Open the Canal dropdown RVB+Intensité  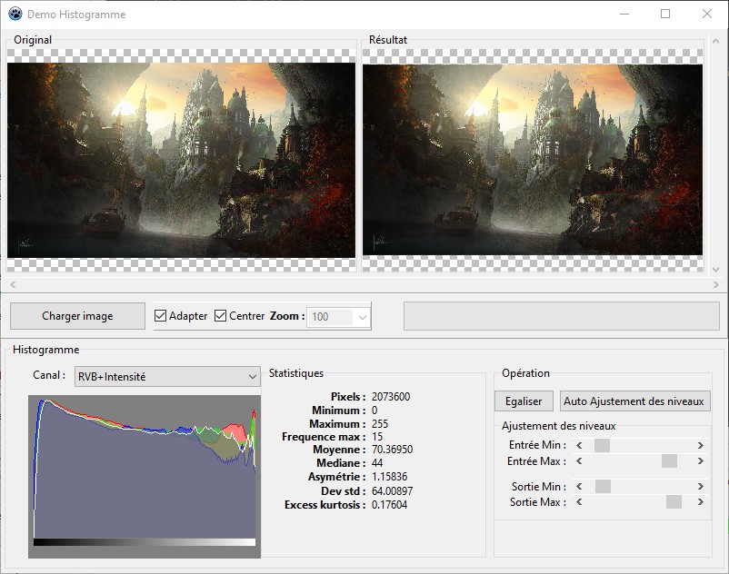click(167, 376)
